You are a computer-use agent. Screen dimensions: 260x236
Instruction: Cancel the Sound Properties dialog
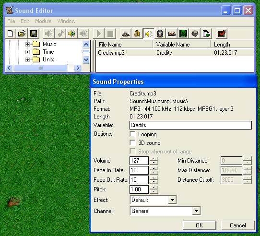[238, 225]
